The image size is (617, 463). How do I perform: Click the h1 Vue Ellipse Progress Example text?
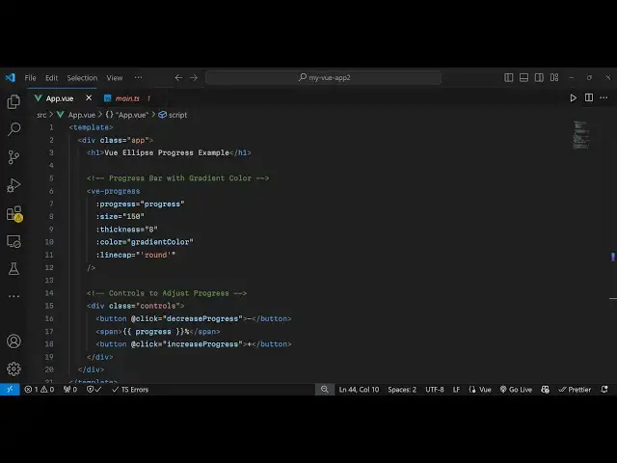167,152
